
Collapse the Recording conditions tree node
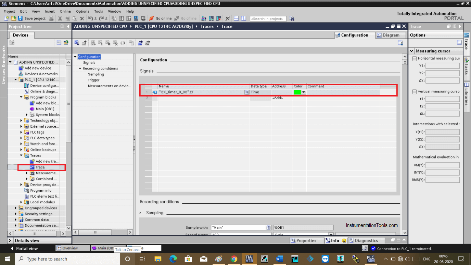click(80, 68)
